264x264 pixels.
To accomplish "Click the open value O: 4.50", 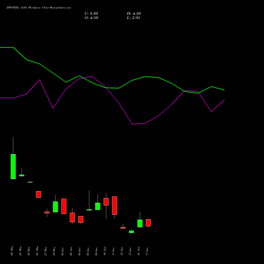I will coord(91,18).
